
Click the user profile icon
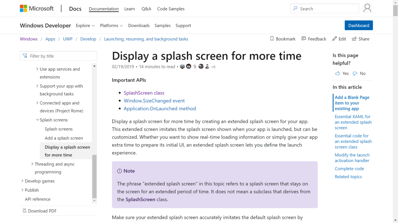point(367,8)
